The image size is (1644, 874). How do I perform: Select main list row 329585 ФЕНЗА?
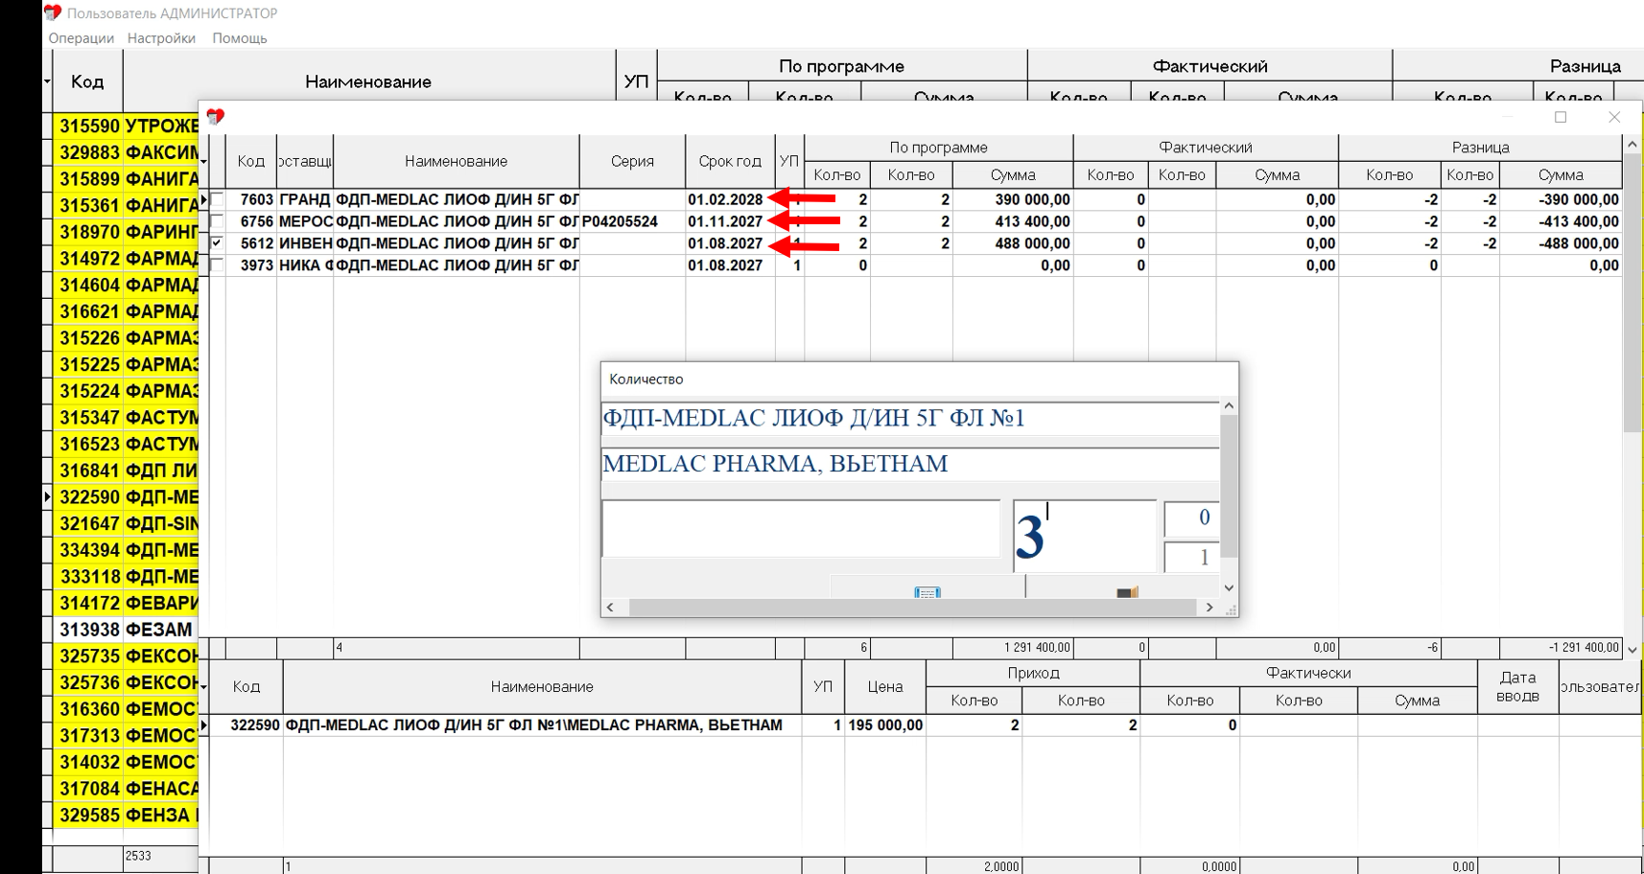pos(126,816)
